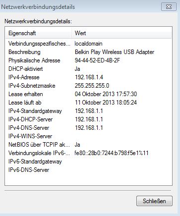Select the Verbindungsspezifisches row with localdomain
The image size is (180, 216).
(88, 44)
